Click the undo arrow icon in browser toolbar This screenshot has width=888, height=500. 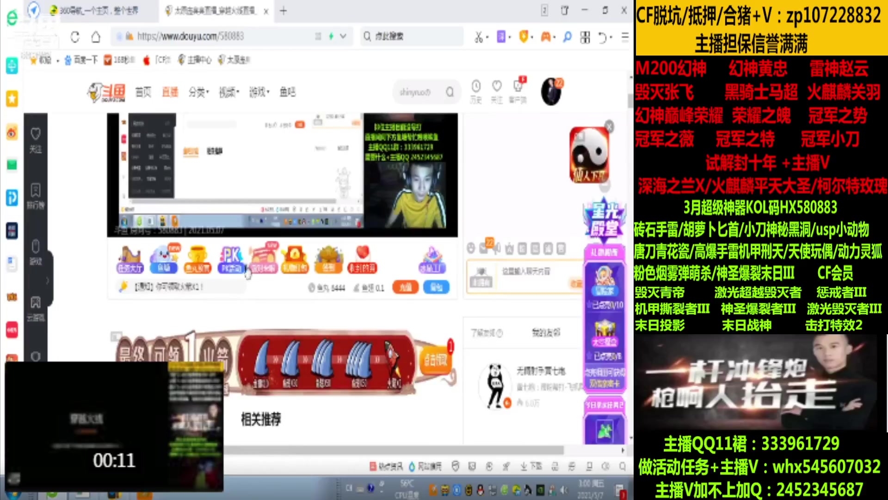click(x=602, y=37)
